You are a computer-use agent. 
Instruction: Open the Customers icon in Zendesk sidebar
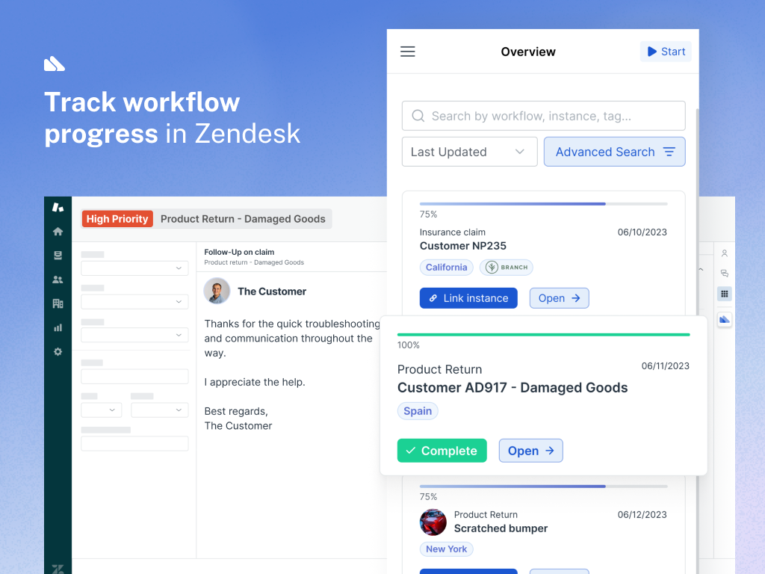tap(58, 280)
